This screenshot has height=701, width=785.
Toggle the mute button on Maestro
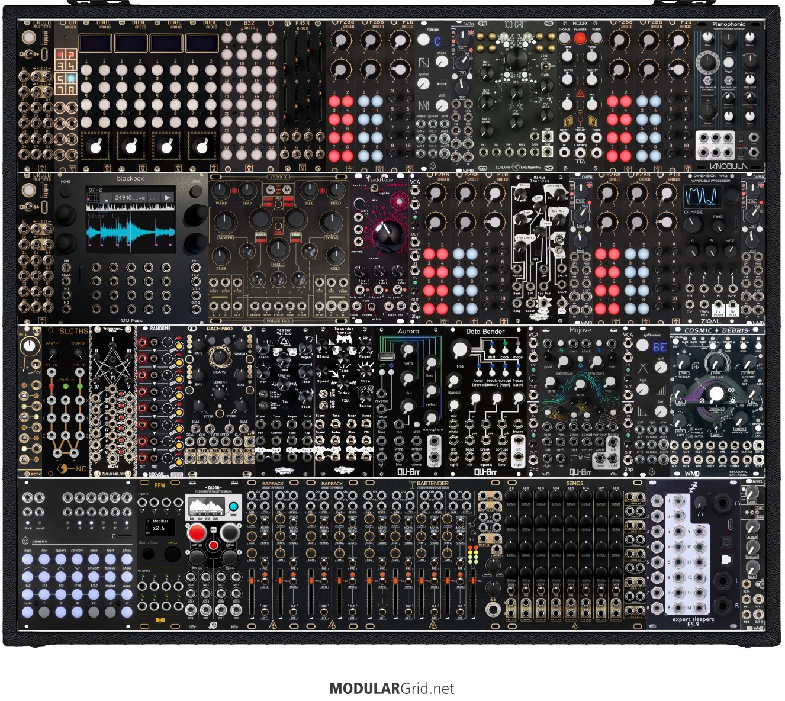(28, 612)
